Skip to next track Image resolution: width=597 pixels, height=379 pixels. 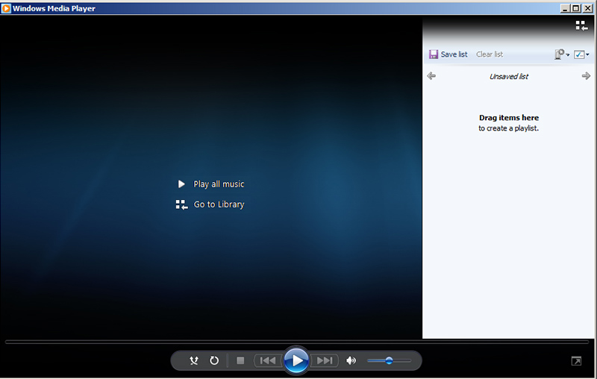(x=325, y=360)
